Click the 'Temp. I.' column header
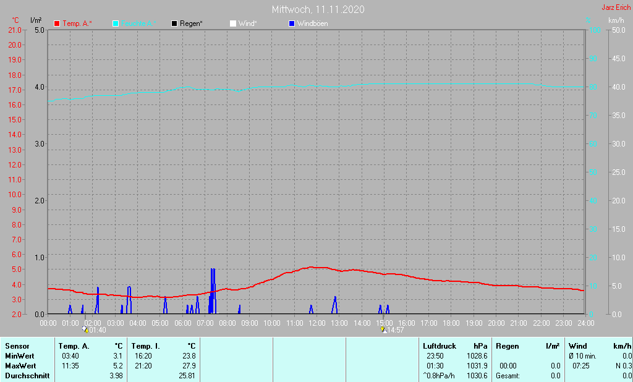This screenshot has height=382, width=633. [x=146, y=346]
